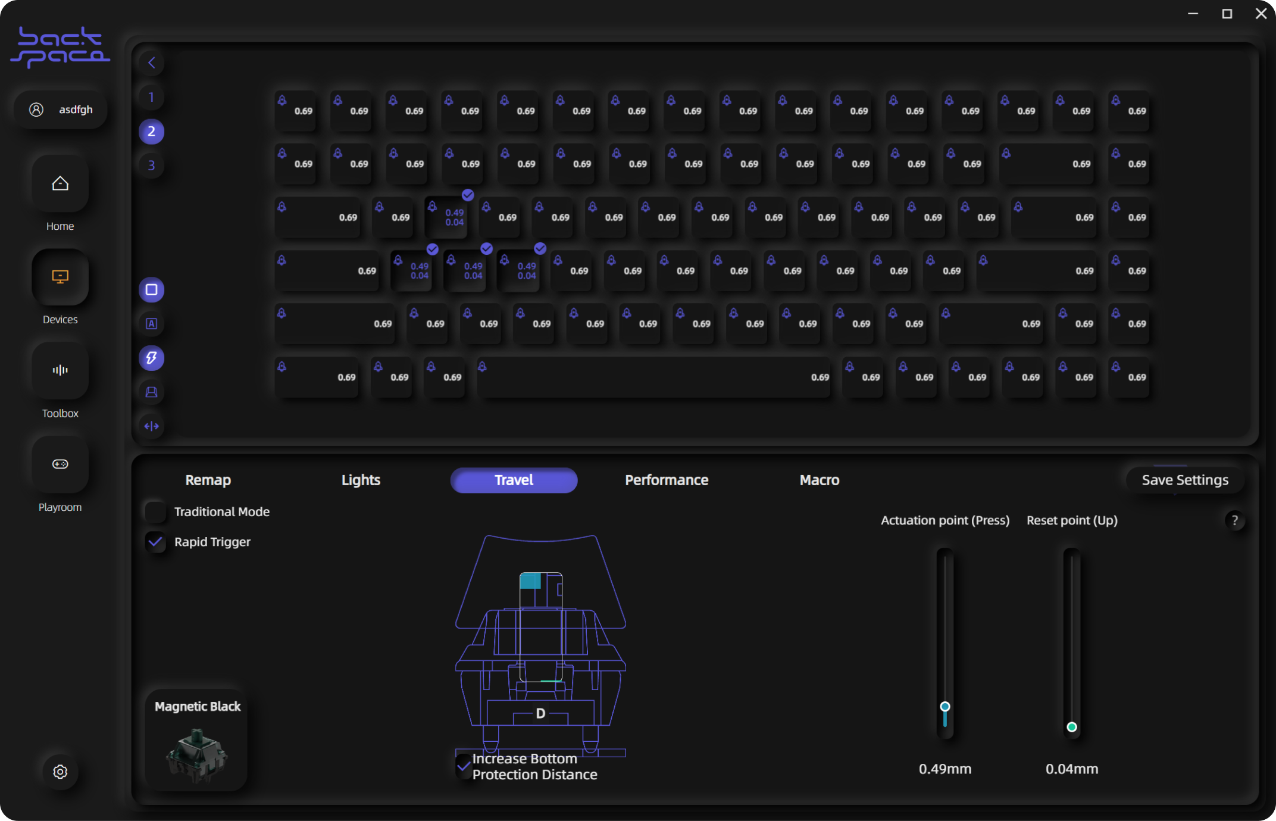Viewport: 1276px width, 821px height.
Task: Click the horizontal split arrows icon
Action: point(151,426)
